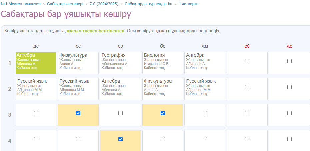This screenshot has width=310, height=151.
Task: Uncheck the ср row 4 checkbox
Action: 120,139
